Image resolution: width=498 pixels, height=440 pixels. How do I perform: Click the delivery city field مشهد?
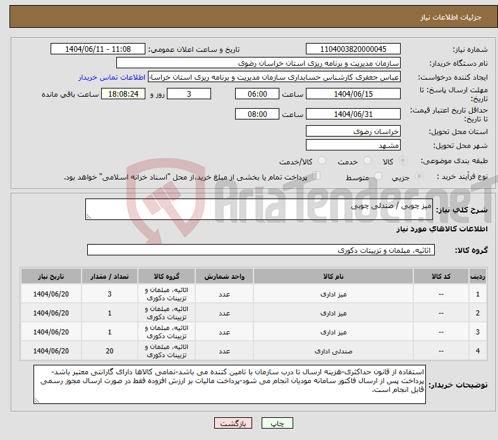pos(353,145)
